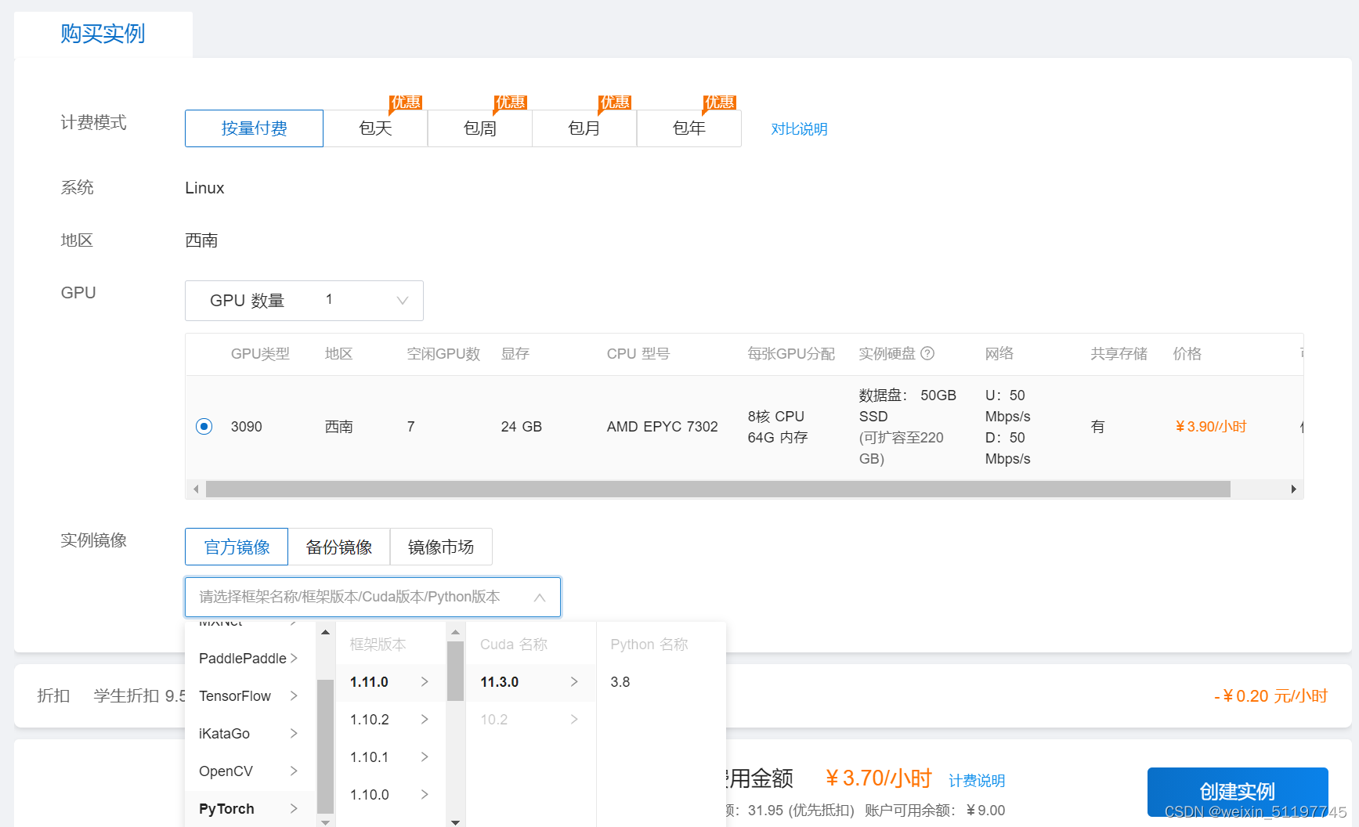Viewport: 1359px width, 827px height.
Task: Click the table's right scroll arrow
Action: (1293, 489)
